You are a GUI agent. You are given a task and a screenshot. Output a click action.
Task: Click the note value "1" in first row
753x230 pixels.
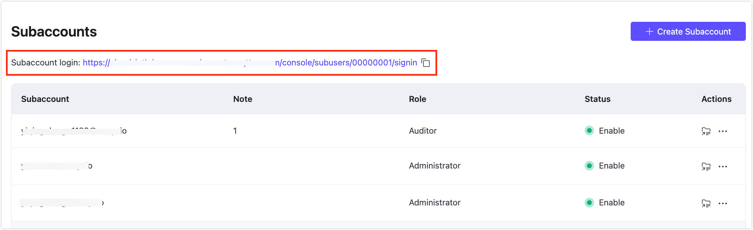tap(235, 131)
